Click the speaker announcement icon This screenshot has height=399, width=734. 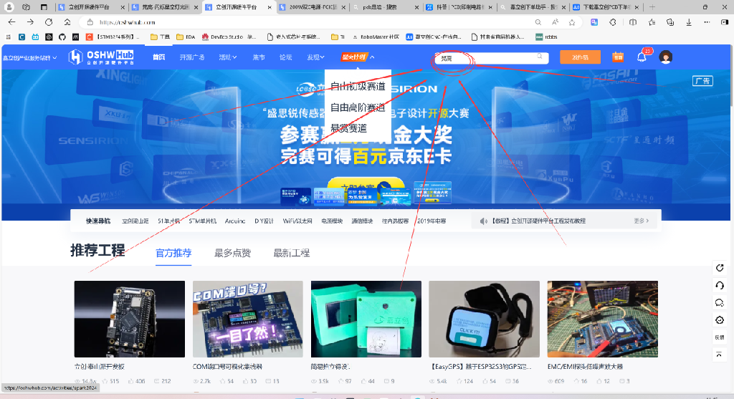tap(484, 221)
